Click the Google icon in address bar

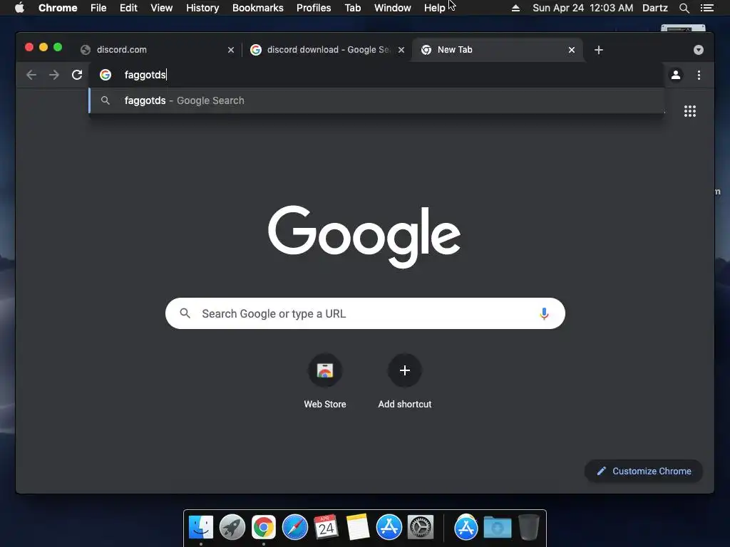(106, 75)
